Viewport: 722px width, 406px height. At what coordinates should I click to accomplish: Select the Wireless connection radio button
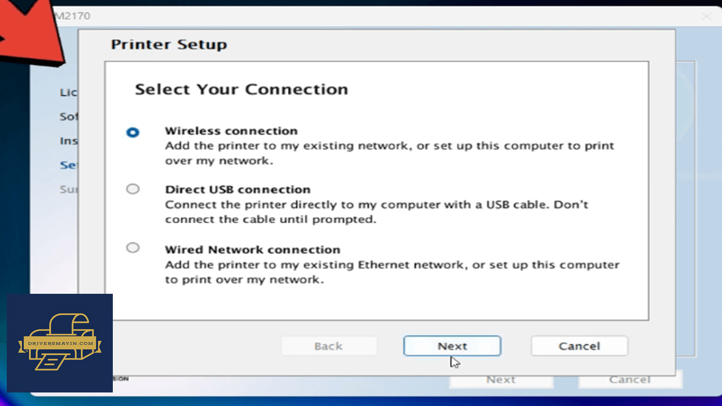(x=133, y=133)
